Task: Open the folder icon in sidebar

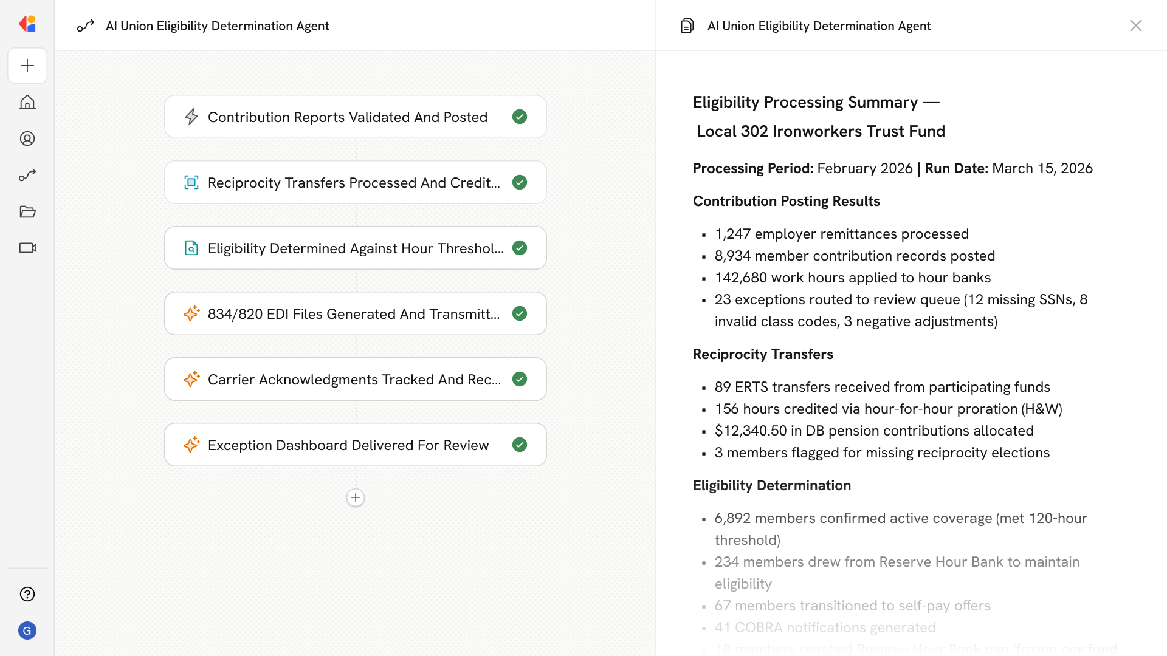Action: point(27,211)
